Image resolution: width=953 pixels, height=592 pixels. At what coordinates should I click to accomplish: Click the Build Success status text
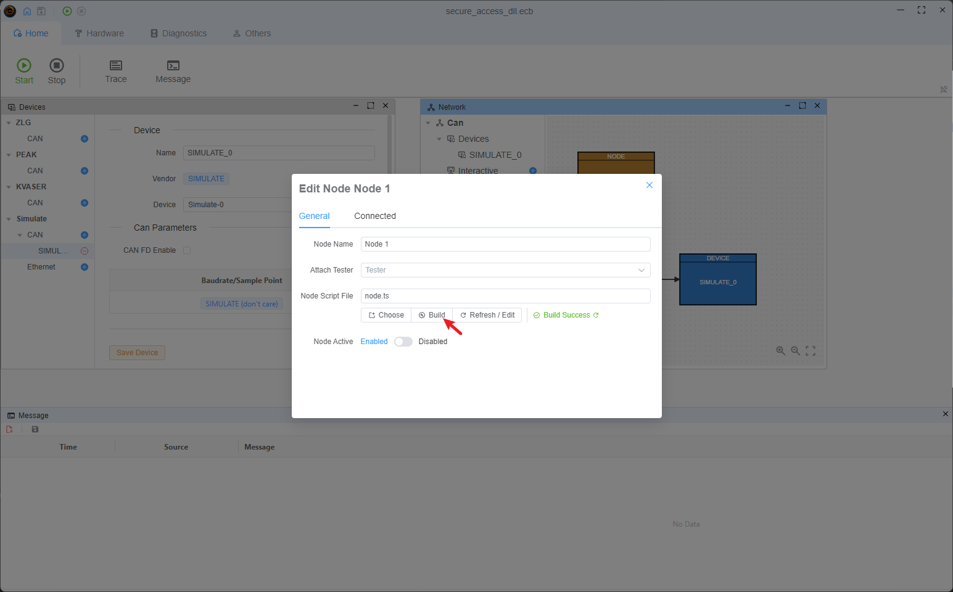(x=567, y=315)
